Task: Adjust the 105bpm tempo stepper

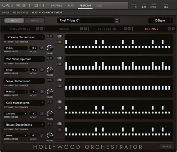Action: click(x=170, y=20)
